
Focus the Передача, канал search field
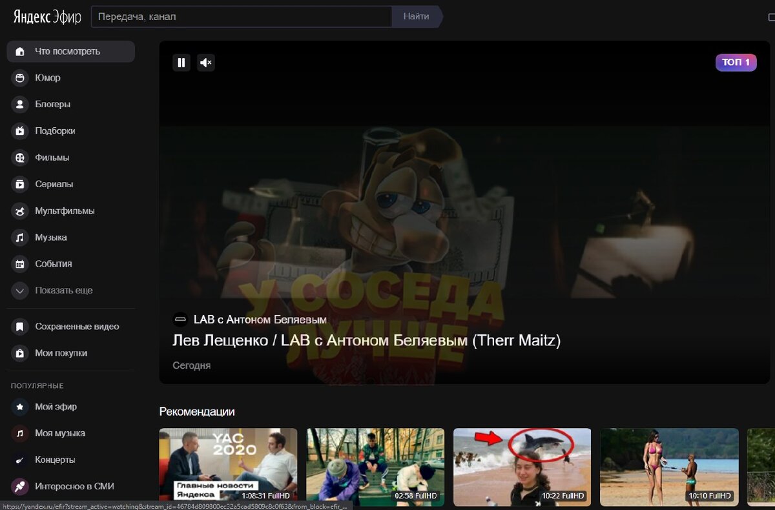[242, 17]
